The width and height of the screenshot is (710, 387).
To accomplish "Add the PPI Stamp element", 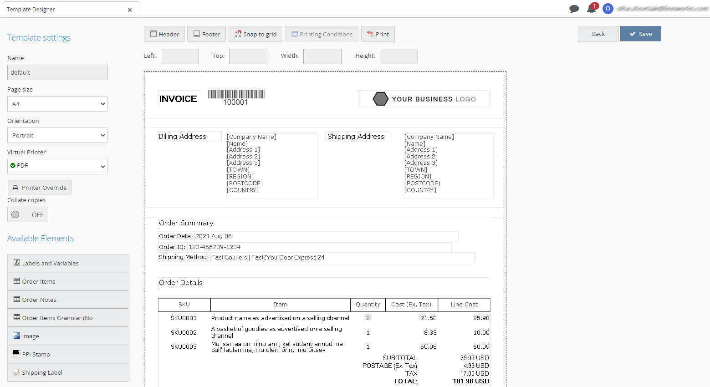I will pyautogui.click(x=68, y=354).
